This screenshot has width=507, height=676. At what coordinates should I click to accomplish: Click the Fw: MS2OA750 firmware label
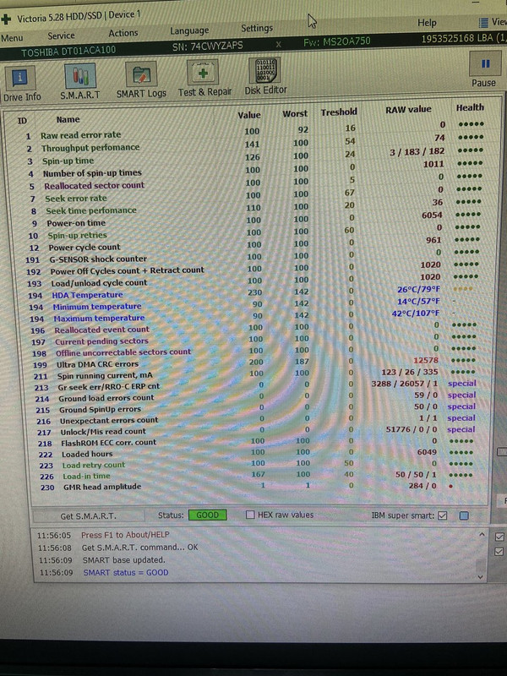pyautogui.click(x=336, y=41)
